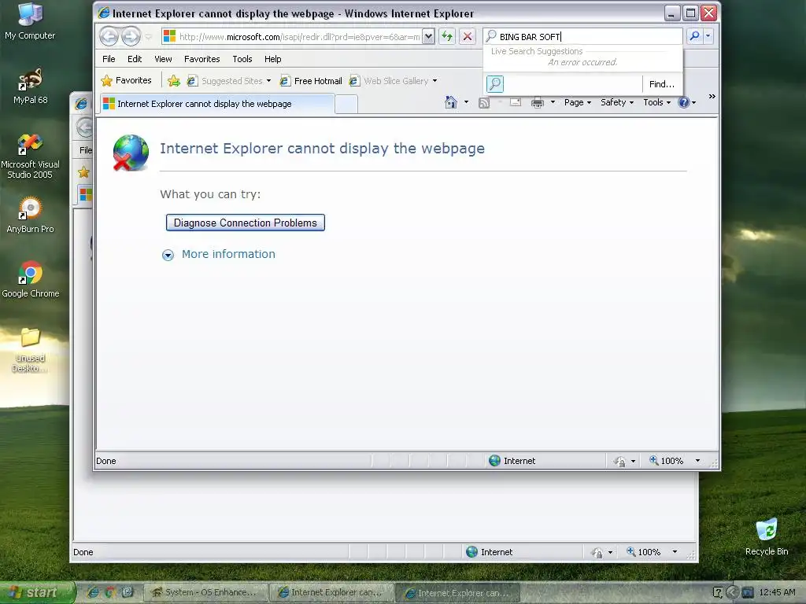This screenshot has width=806, height=604.
Task: Switch to System - OS Enhance taskbar button
Action: [205, 592]
